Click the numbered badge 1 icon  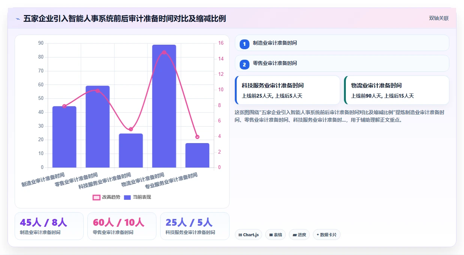point(244,44)
